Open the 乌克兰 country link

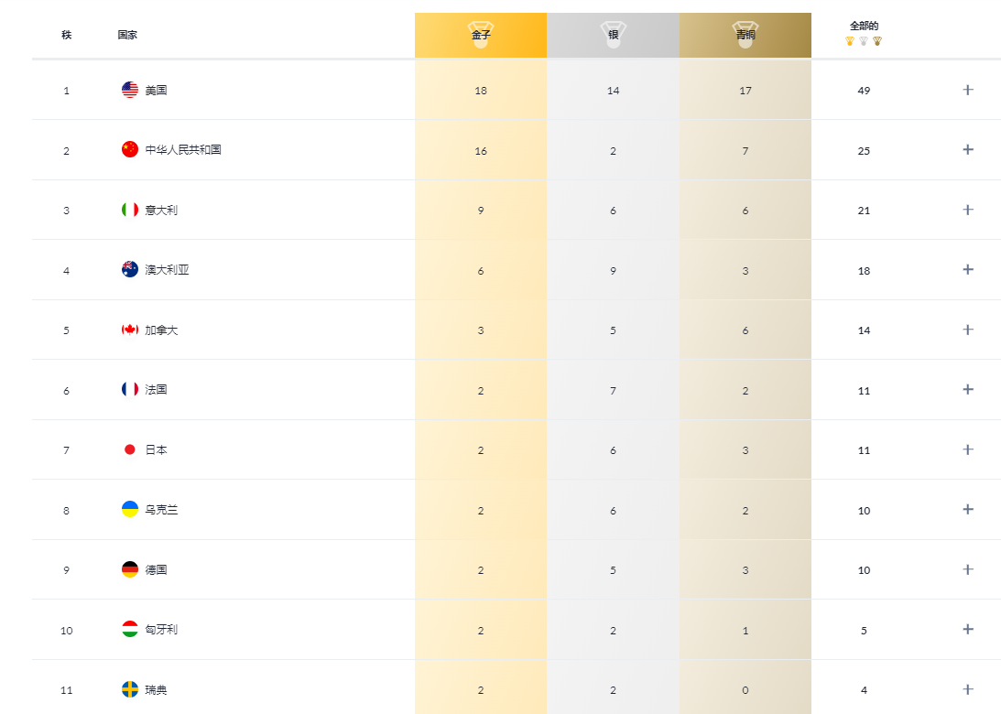pyautogui.click(x=161, y=510)
